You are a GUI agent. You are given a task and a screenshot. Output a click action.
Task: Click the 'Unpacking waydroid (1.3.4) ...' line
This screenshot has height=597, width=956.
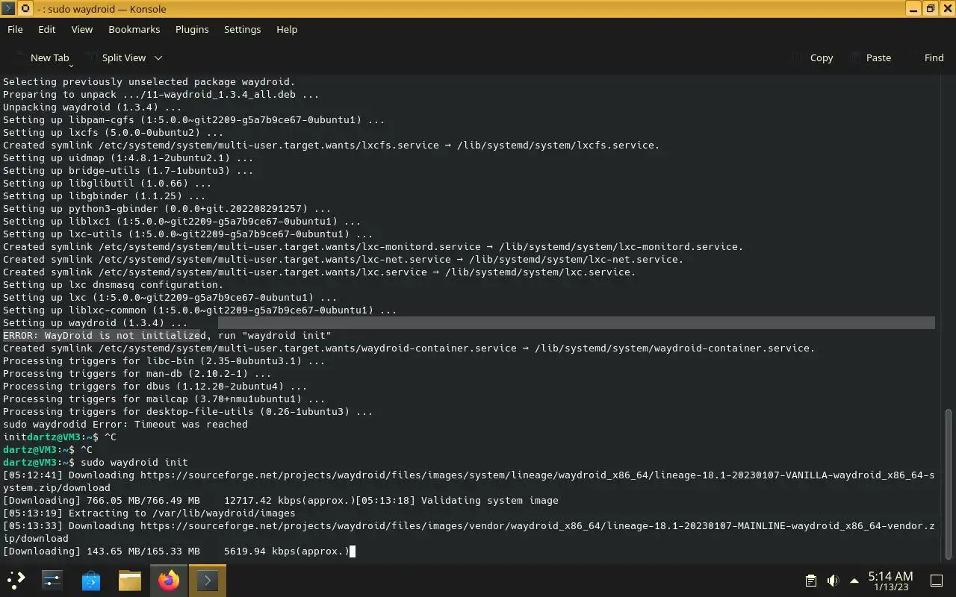pyautogui.click(x=93, y=107)
